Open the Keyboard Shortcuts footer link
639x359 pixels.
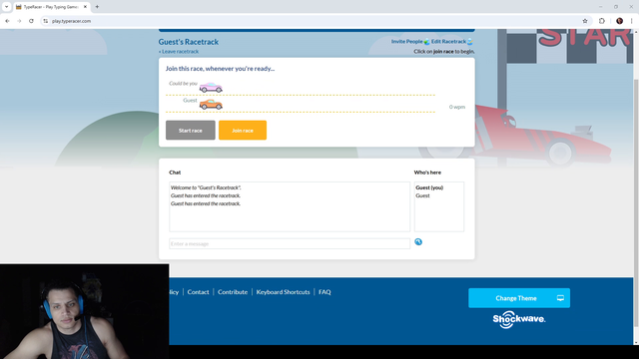point(283,292)
